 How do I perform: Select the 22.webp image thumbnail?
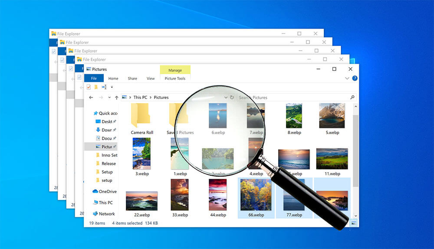click(141, 201)
